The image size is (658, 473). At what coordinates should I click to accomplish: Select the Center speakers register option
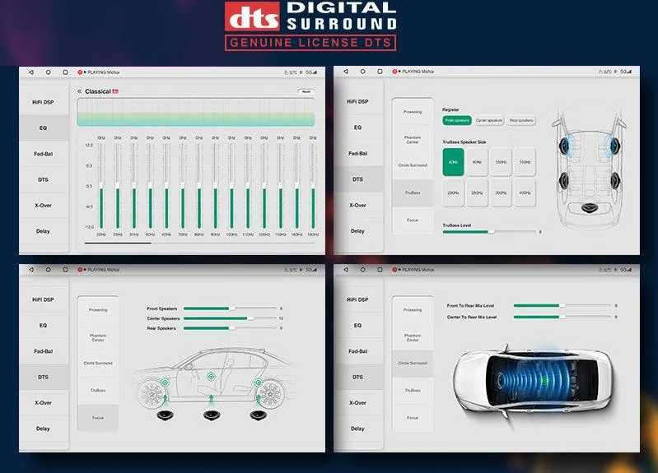point(489,120)
